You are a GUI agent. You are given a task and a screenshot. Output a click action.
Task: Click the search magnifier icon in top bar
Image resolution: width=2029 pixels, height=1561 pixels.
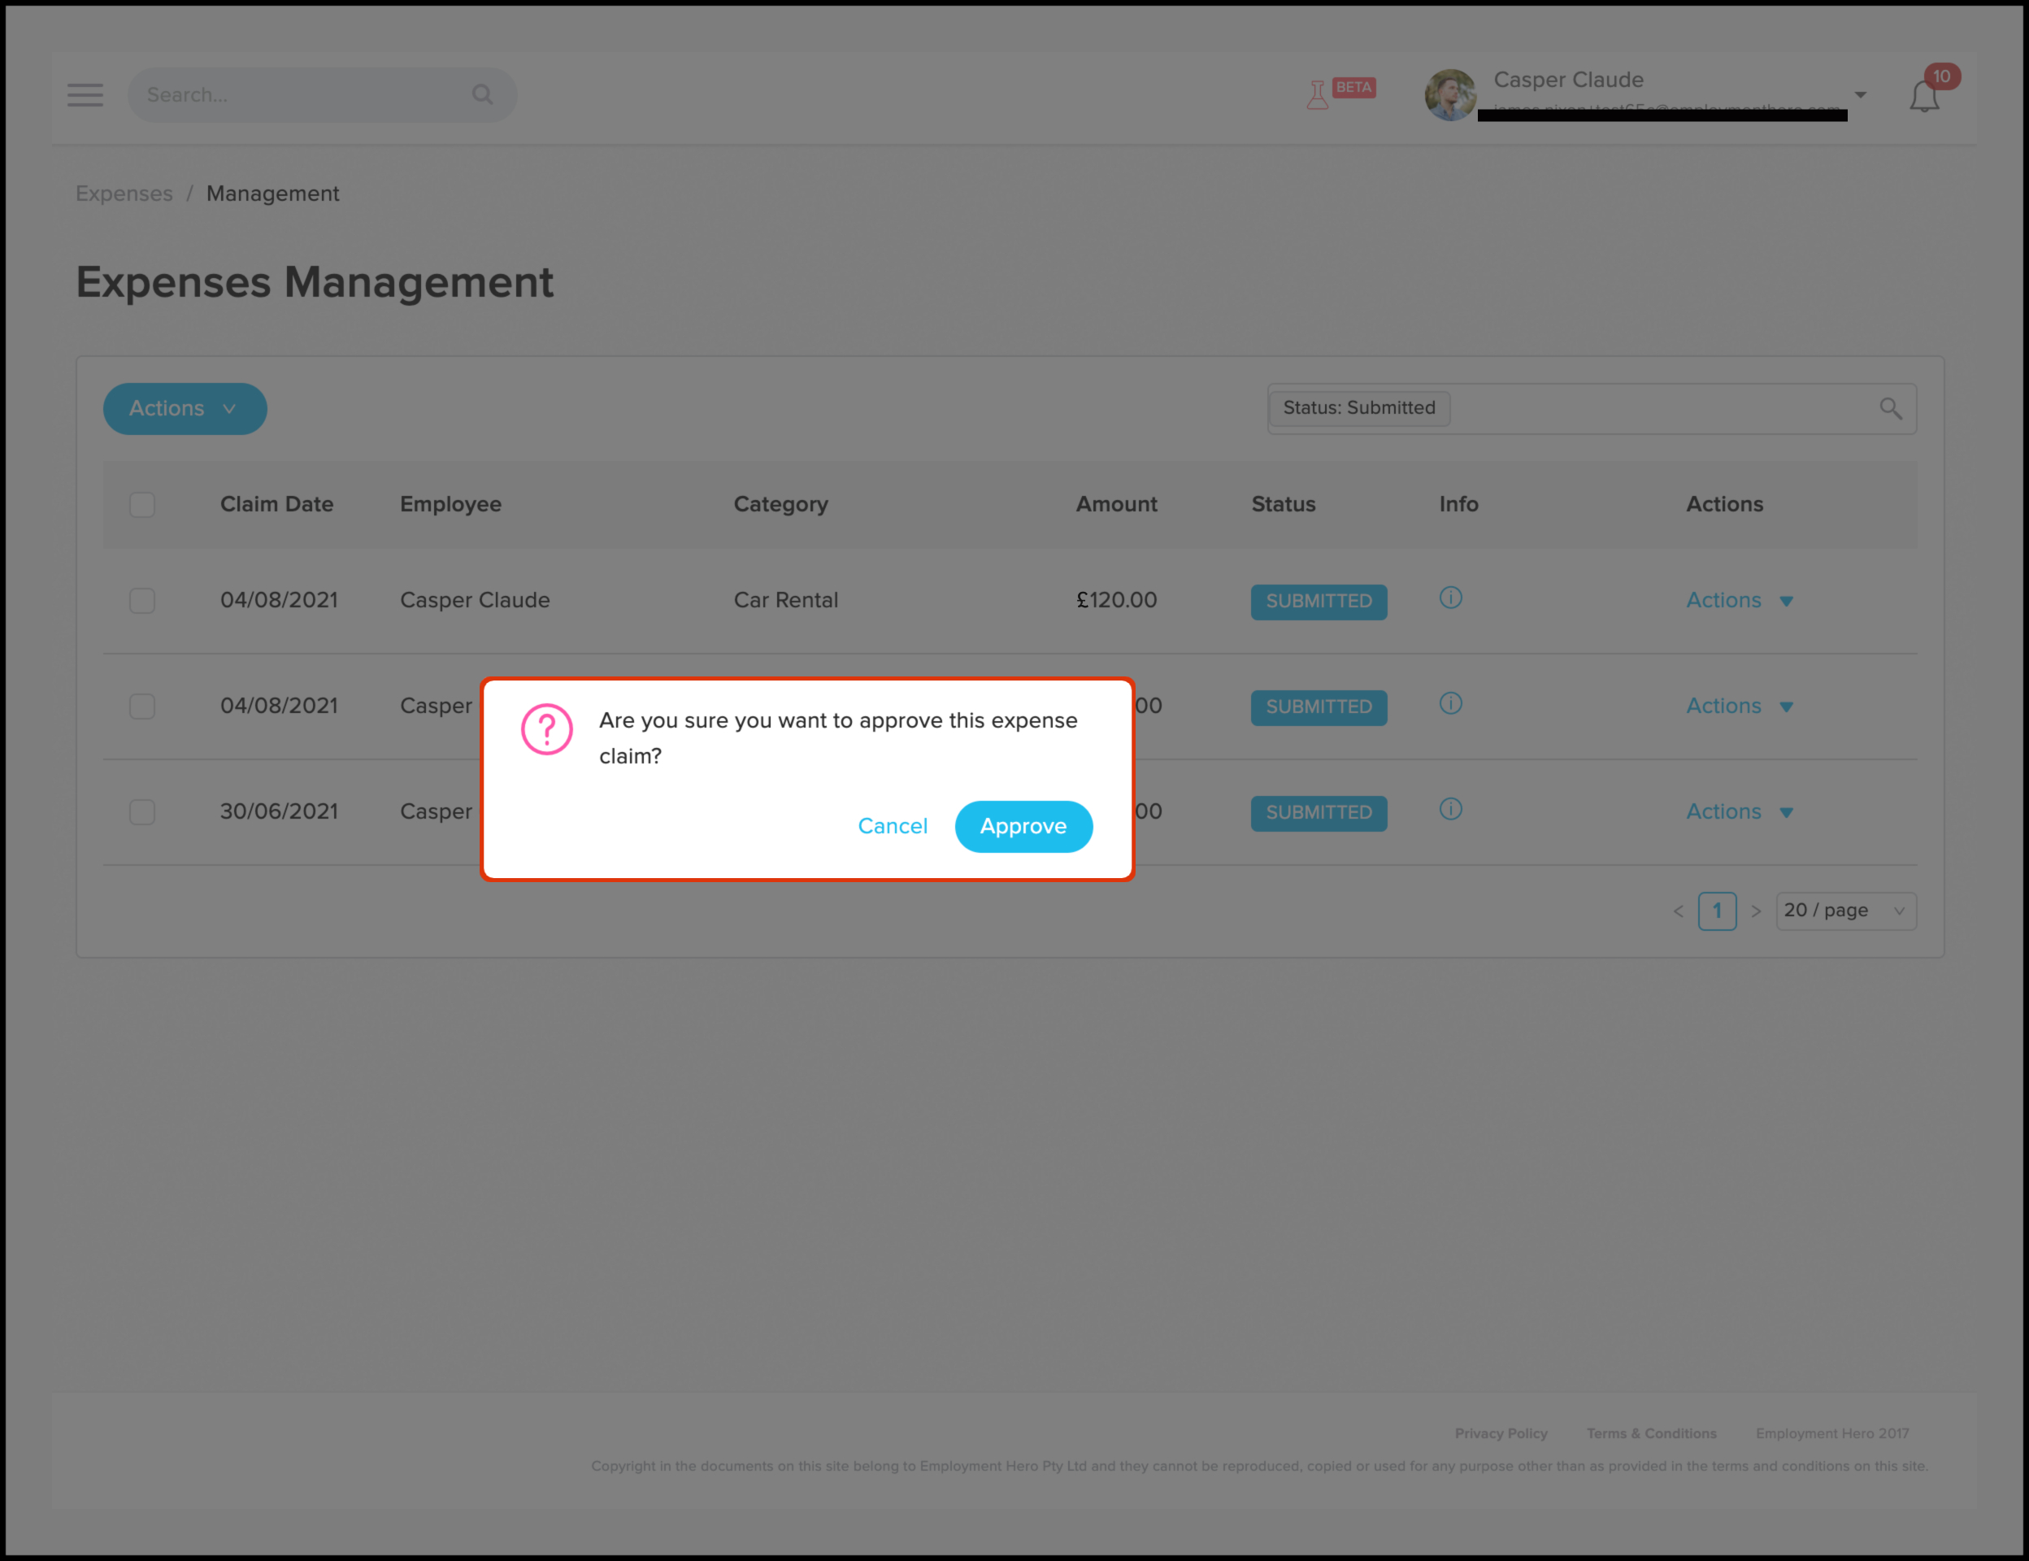tap(482, 95)
